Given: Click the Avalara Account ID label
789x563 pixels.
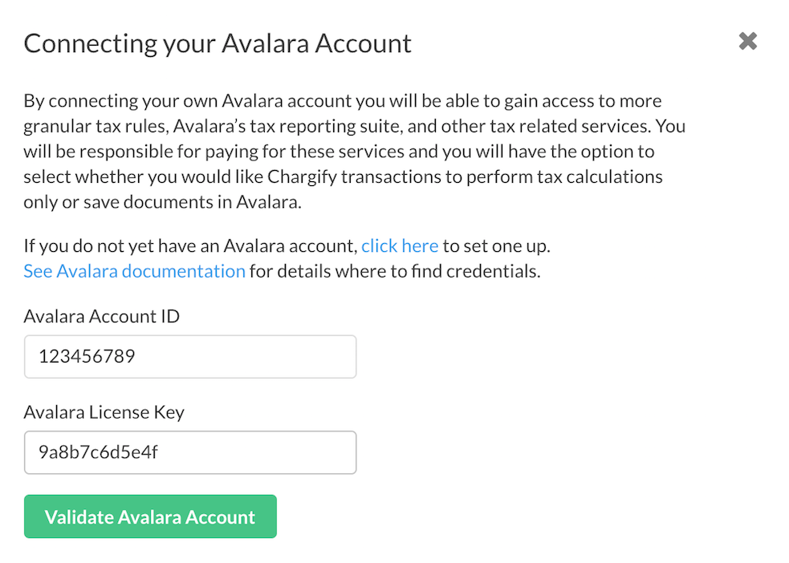Looking at the screenshot, I should [x=102, y=316].
